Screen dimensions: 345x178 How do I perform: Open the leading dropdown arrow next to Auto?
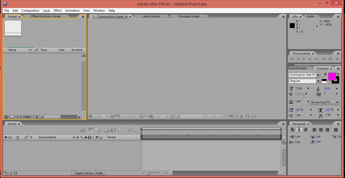pos(337,88)
